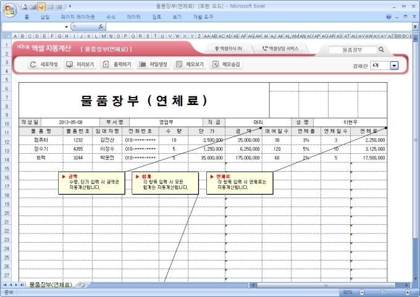
Task: Open the 물품장부(연체료) sheet tab
Action: click(50, 285)
